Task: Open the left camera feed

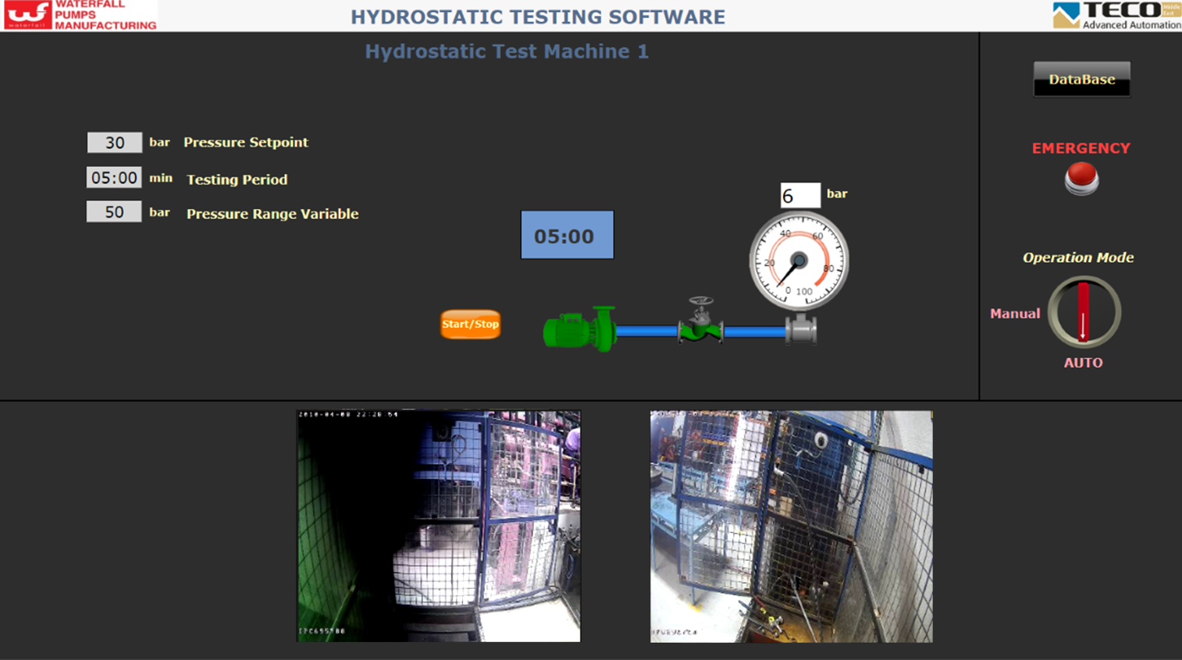Action: click(438, 526)
